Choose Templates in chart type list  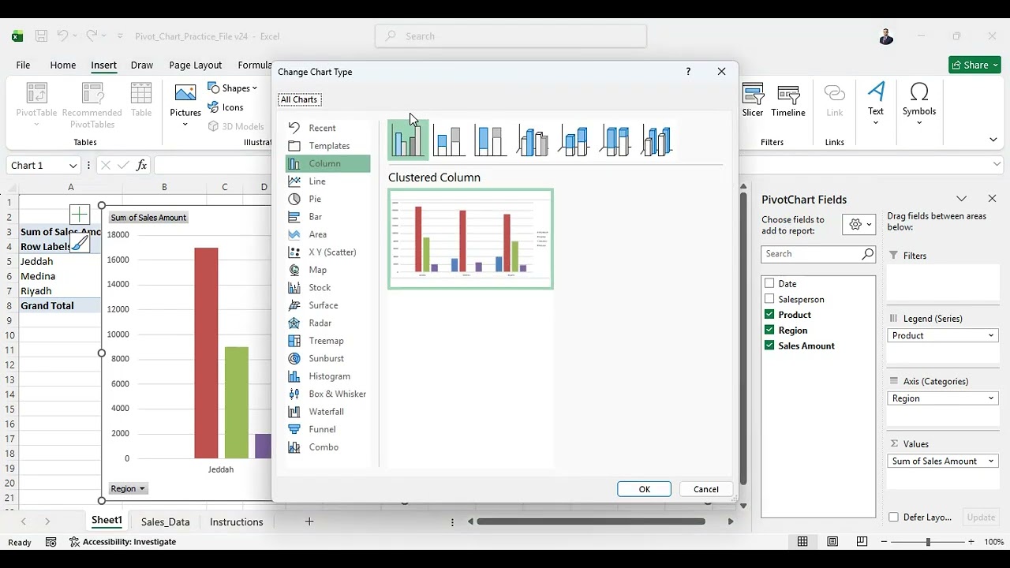pyautogui.click(x=327, y=146)
